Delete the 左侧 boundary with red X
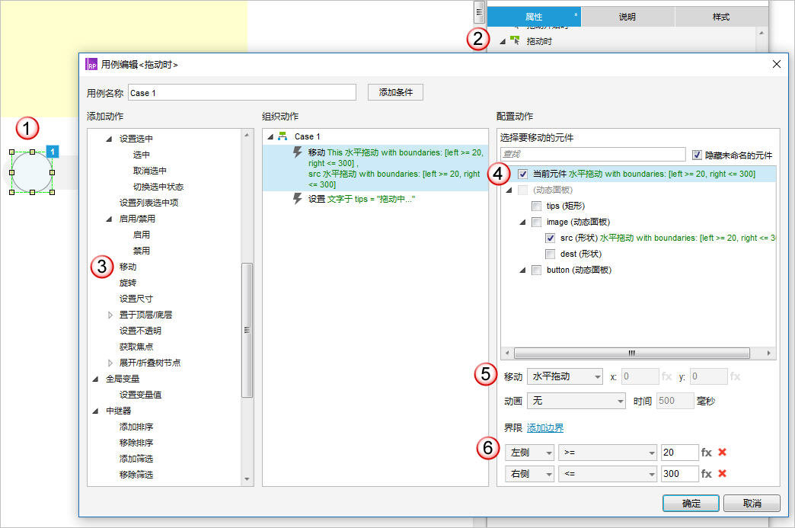795x528 pixels. point(723,452)
